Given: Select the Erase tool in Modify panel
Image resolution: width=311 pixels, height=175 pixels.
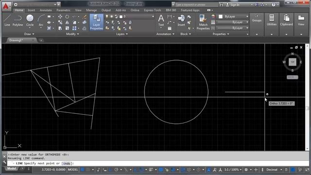Looking at the screenshot, I should pyautogui.click(x=85, y=17).
